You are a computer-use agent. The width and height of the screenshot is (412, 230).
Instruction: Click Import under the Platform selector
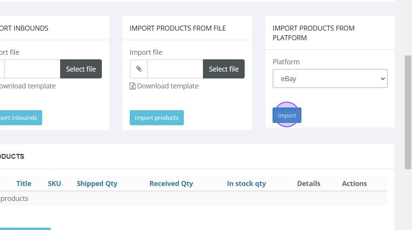tap(287, 115)
